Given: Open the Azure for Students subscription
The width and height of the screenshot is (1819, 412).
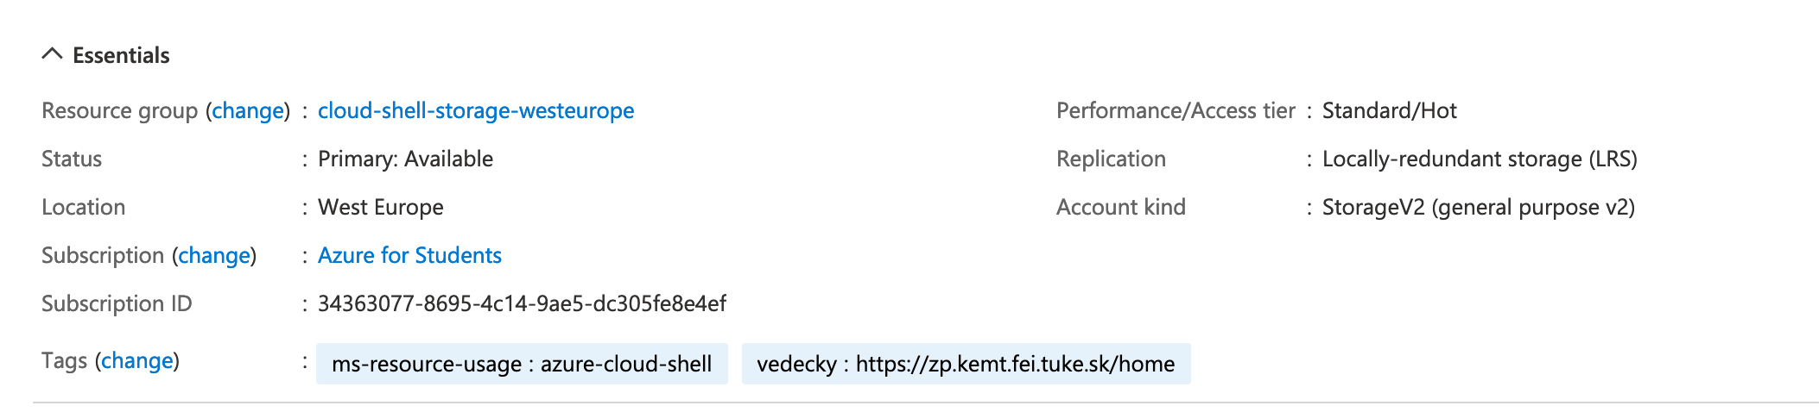Looking at the screenshot, I should pyautogui.click(x=409, y=256).
